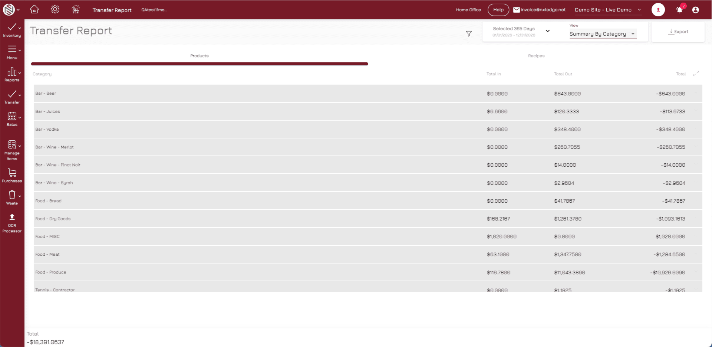Open Manage Items sidebar icon
This screenshot has height=347, width=712.
click(x=12, y=144)
